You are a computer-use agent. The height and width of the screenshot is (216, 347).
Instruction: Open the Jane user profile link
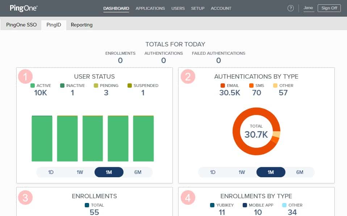(308, 8)
